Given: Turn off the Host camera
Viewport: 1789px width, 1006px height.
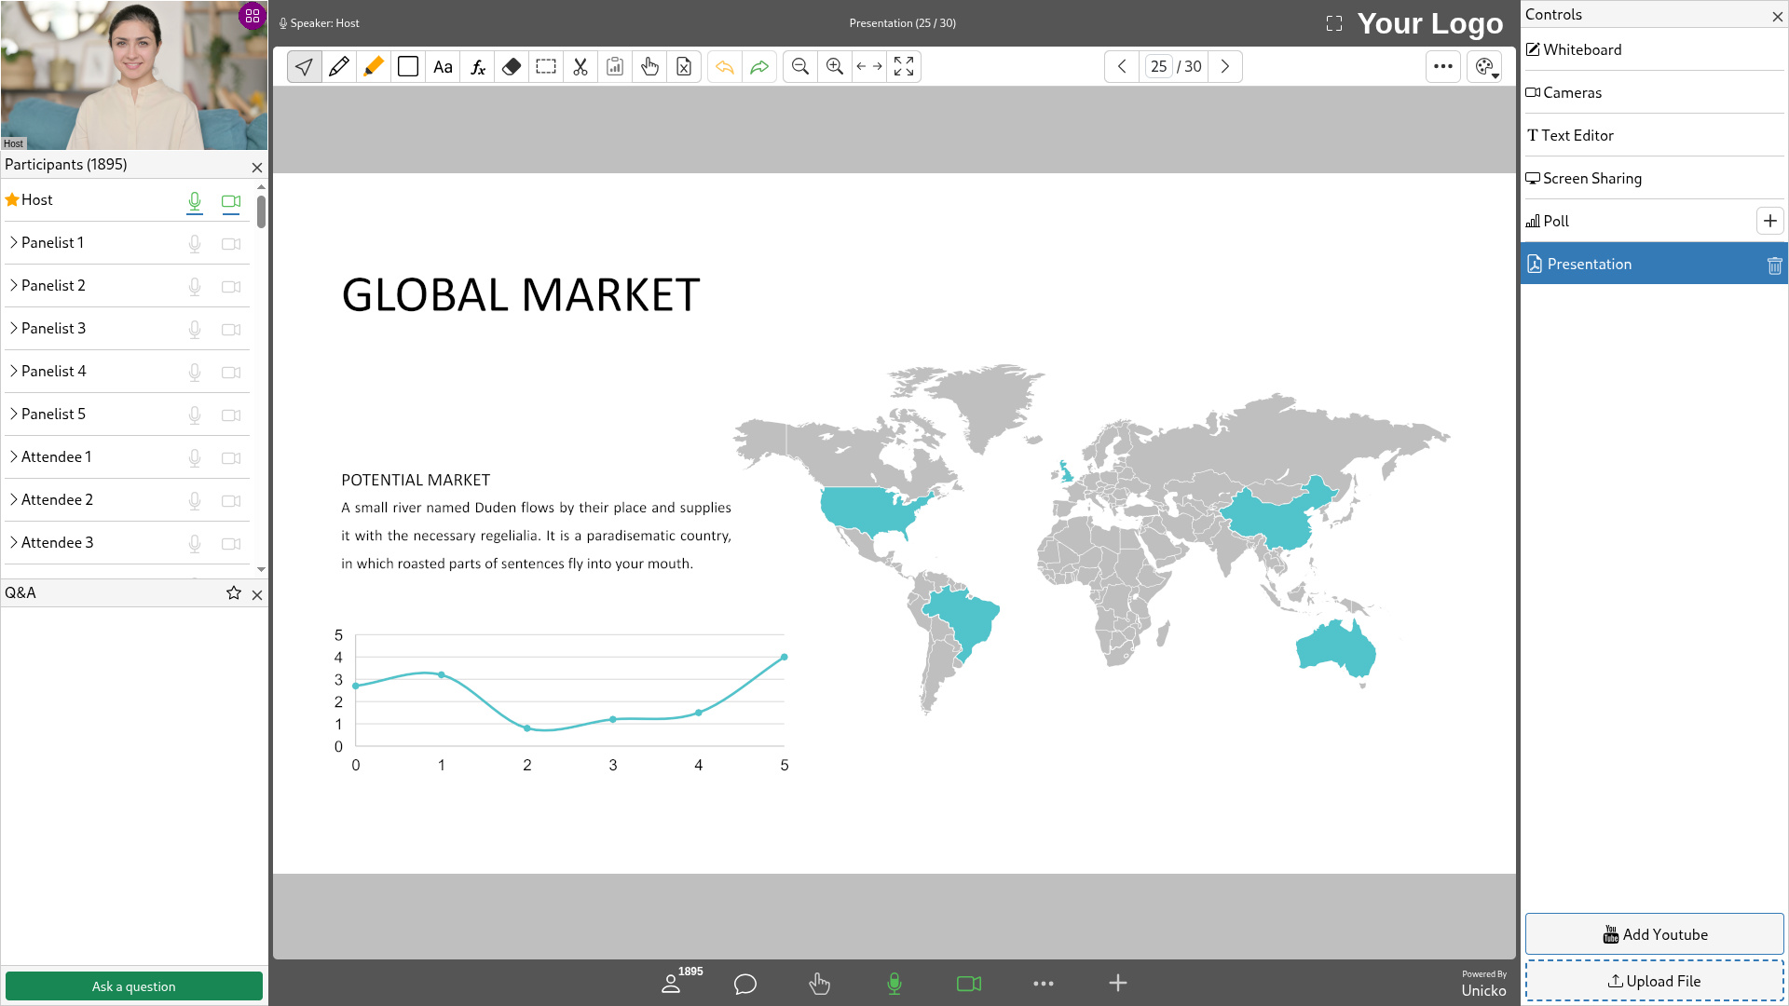Looking at the screenshot, I should click(x=231, y=201).
